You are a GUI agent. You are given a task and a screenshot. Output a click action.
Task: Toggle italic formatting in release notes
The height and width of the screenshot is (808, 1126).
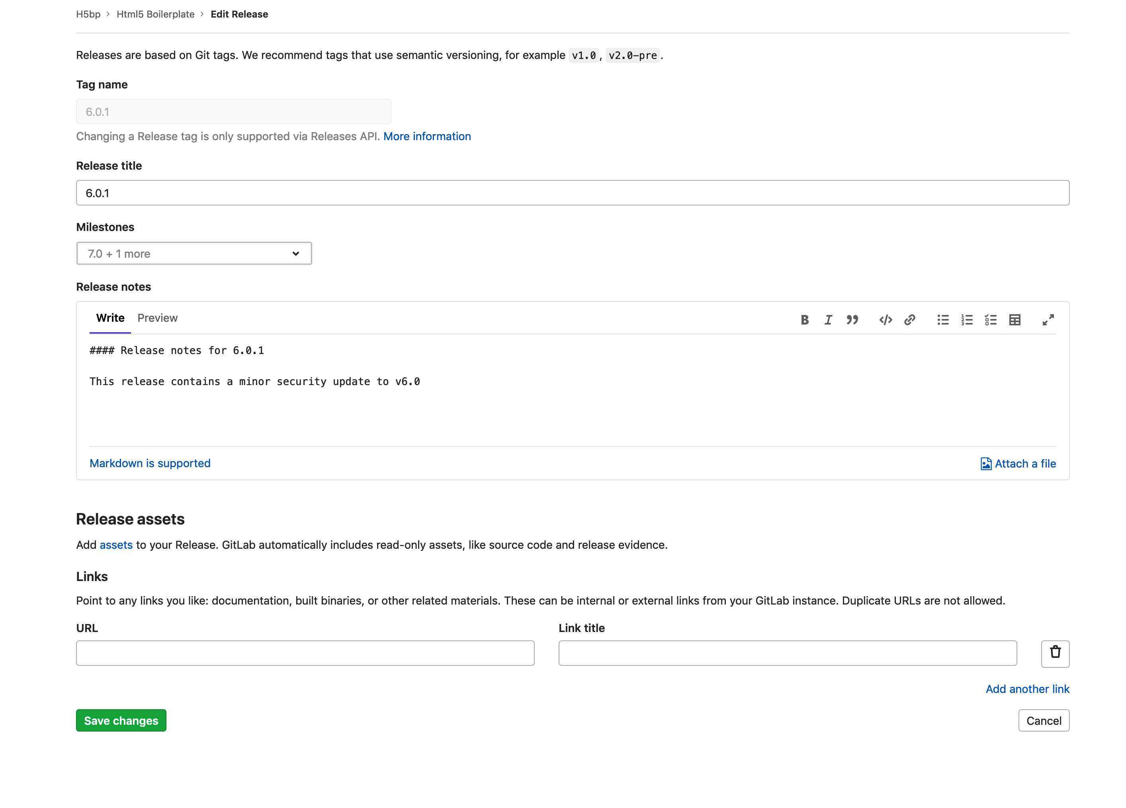click(828, 320)
